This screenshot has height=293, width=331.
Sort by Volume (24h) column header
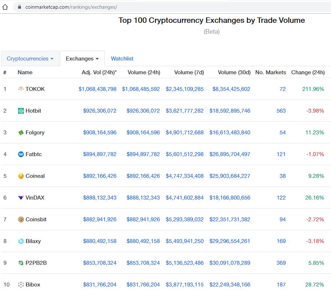point(144,72)
